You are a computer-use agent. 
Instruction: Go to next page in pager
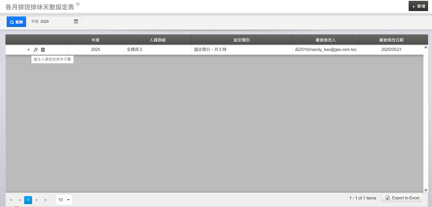(37, 200)
